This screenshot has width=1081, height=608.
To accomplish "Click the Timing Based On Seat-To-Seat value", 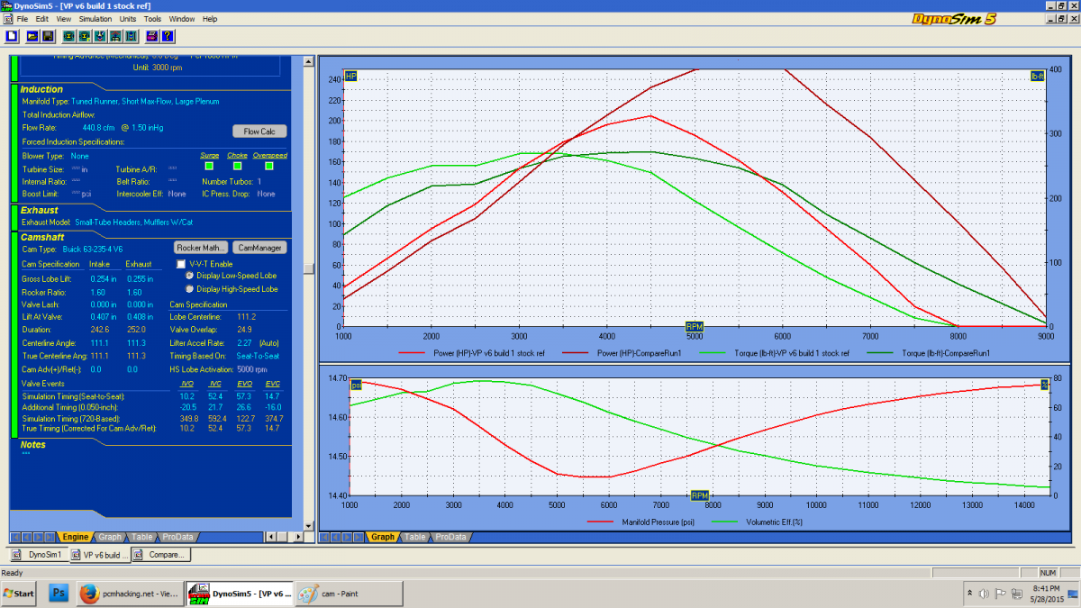I will coord(259,356).
